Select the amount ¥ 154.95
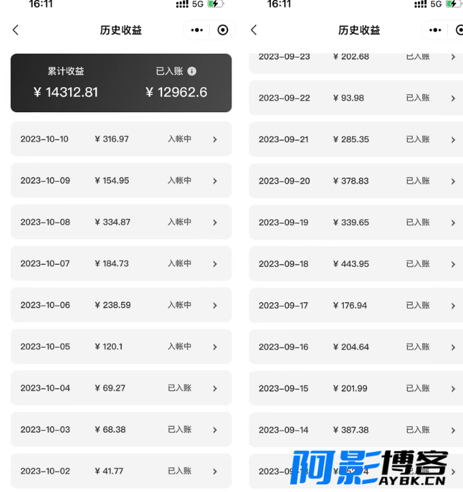 tap(112, 180)
